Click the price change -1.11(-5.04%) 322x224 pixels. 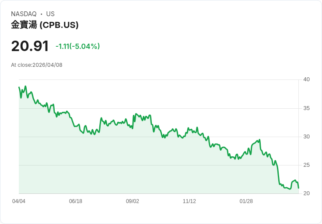pos(77,46)
